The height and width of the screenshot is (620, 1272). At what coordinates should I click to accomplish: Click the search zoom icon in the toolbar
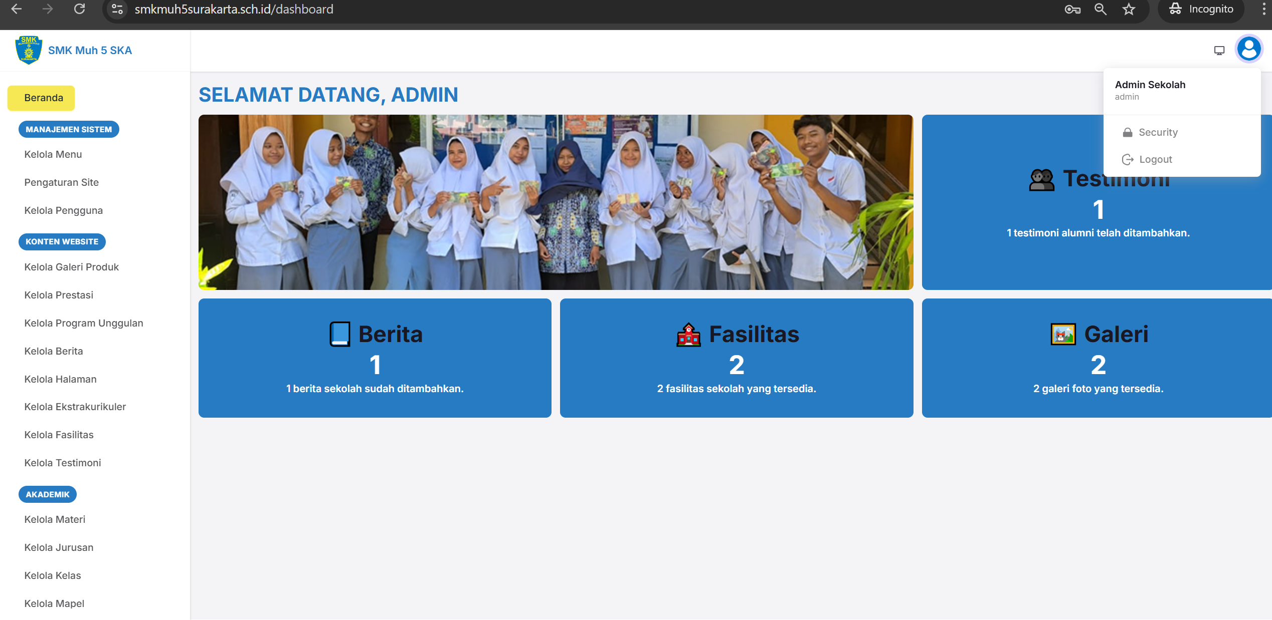coord(1100,9)
